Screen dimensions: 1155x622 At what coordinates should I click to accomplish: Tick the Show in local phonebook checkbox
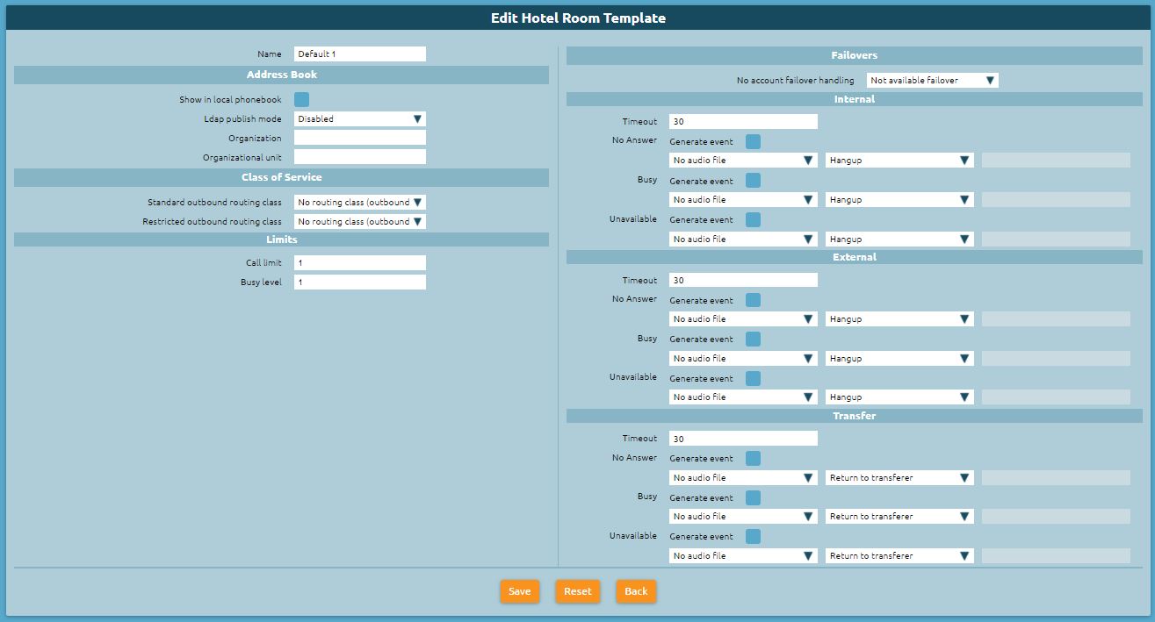click(301, 100)
